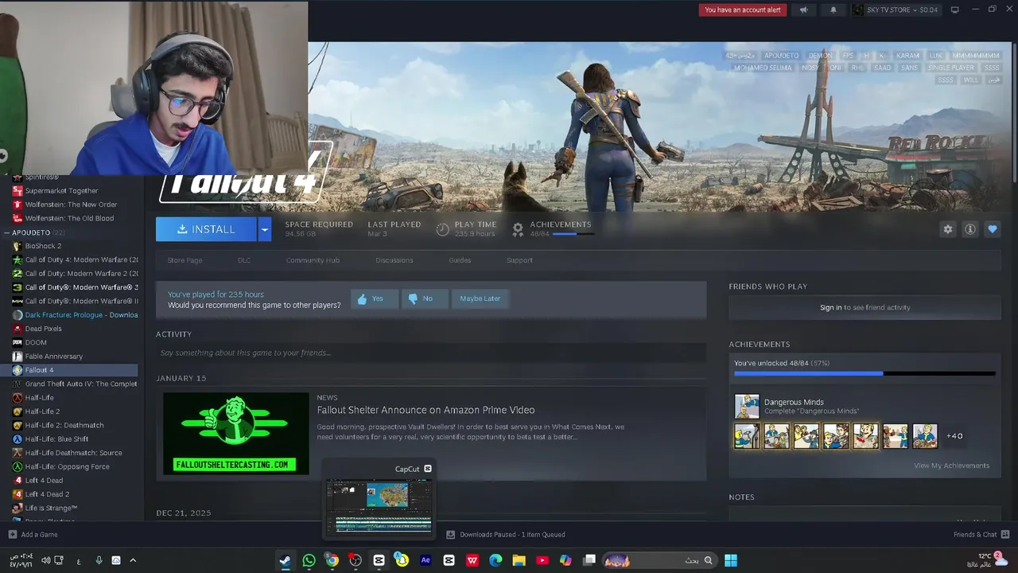This screenshot has width=1018, height=573.
Task: Click the Steam taskbar icon
Action: (285, 560)
